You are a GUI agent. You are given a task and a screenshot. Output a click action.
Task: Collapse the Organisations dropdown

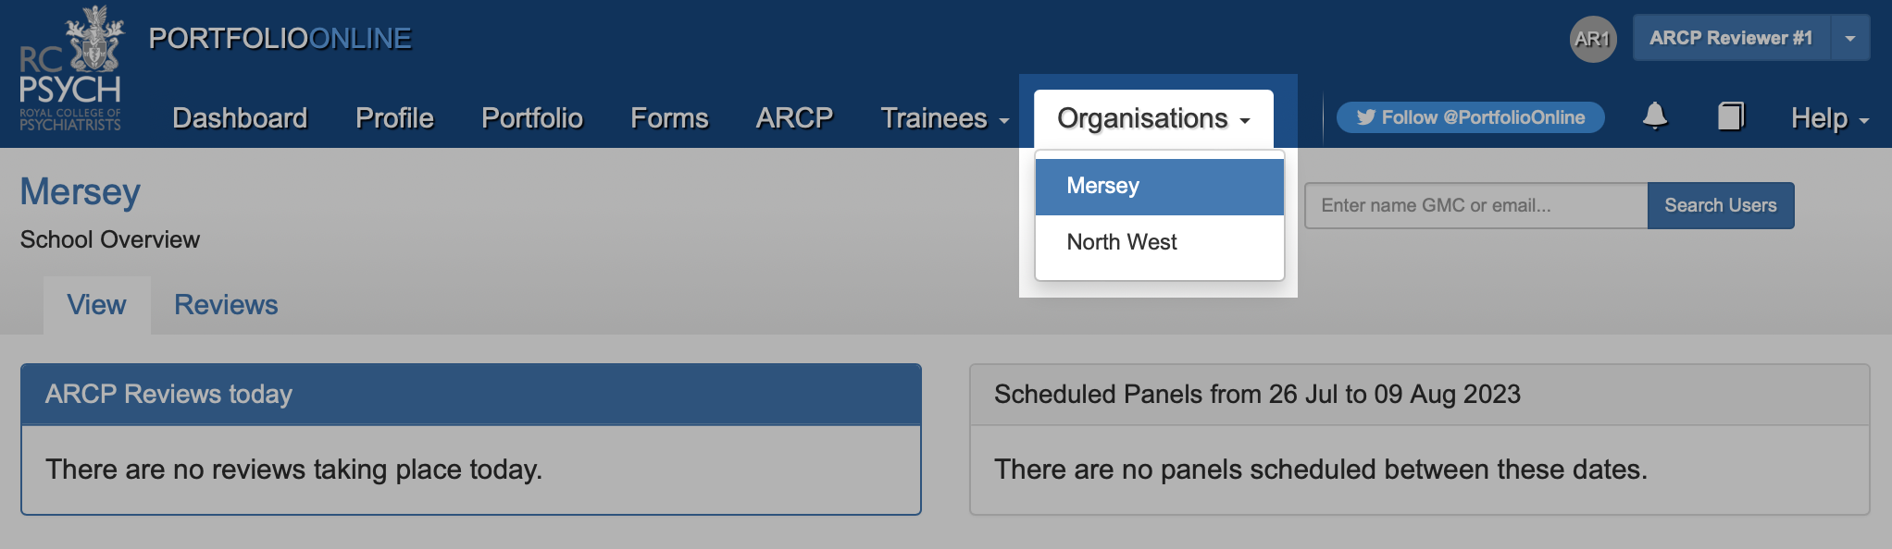pyautogui.click(x=1153, y=118)
